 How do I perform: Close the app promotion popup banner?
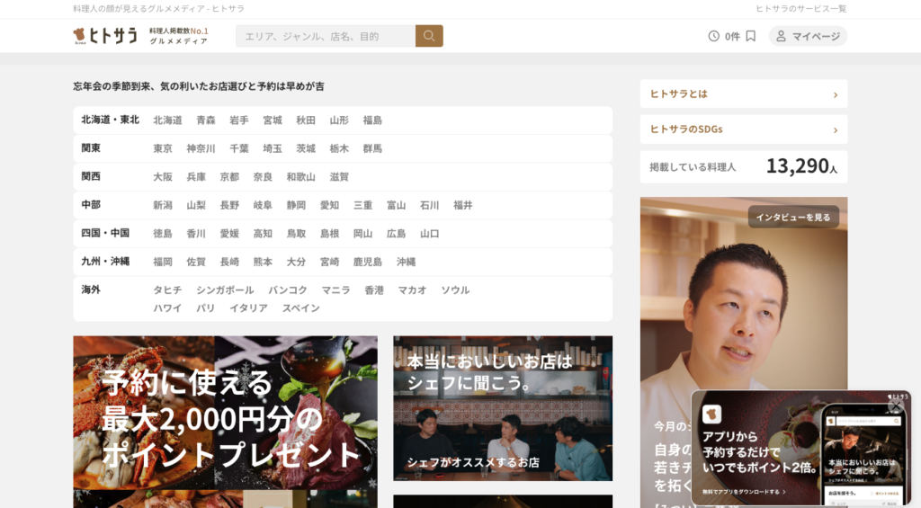point(895,406)
